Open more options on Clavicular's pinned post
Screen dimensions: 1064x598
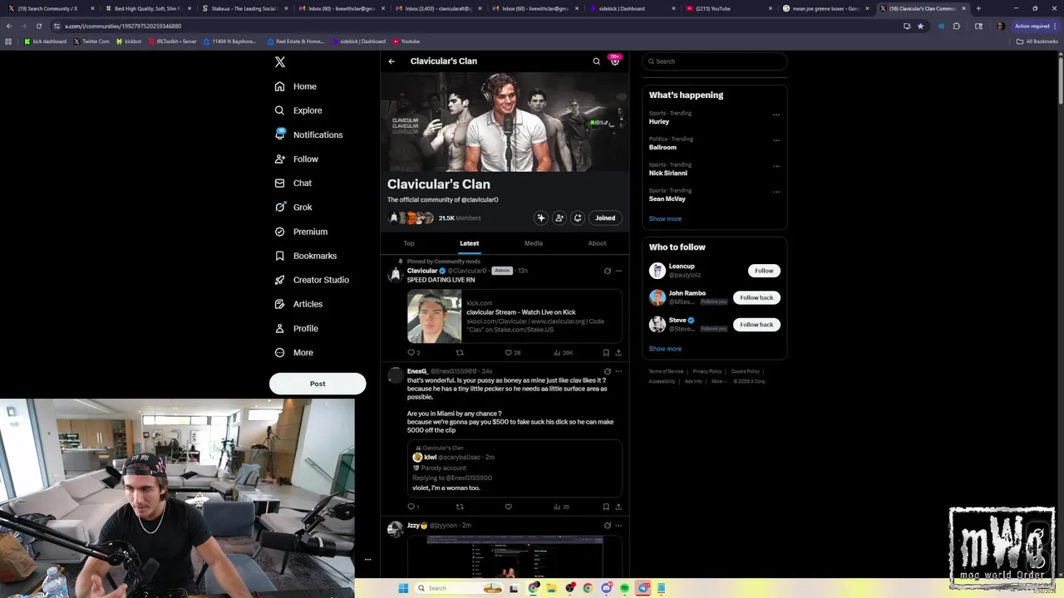coord(618,271)
